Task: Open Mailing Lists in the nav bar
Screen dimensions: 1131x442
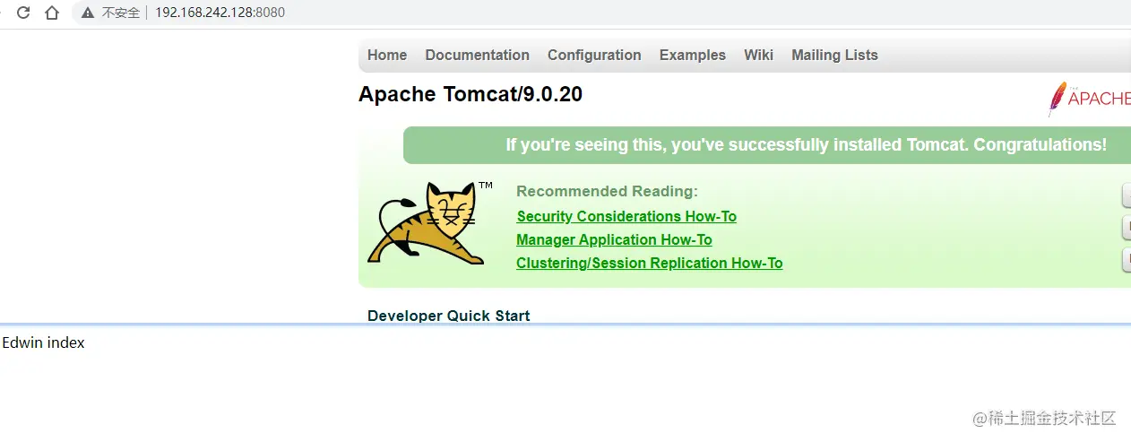Action: tap(834, 55)
